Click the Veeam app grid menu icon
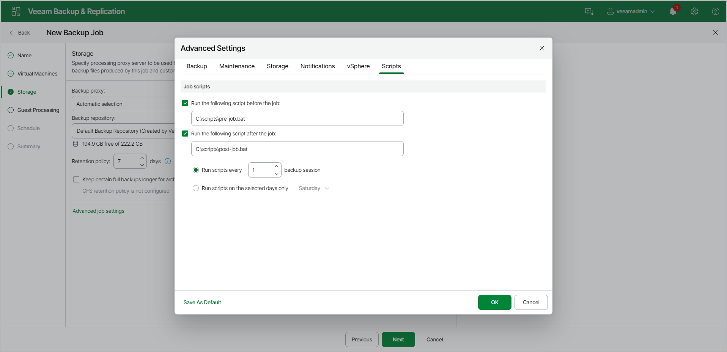This screenshot has width=727, height=352. [16, 11]
